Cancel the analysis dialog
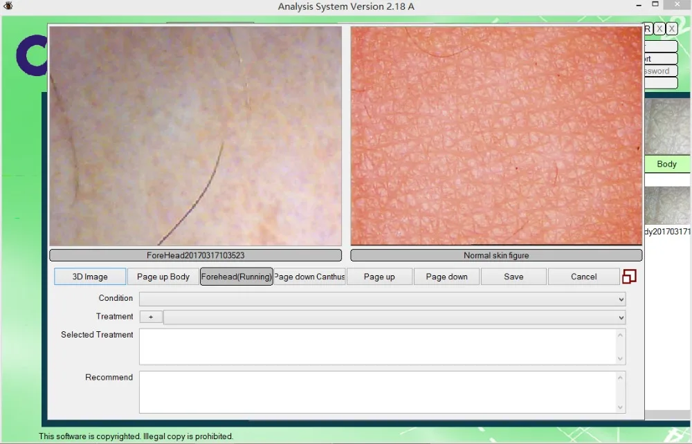The width and height of the screenshot is (692, 444). click(x=583, y=277)
